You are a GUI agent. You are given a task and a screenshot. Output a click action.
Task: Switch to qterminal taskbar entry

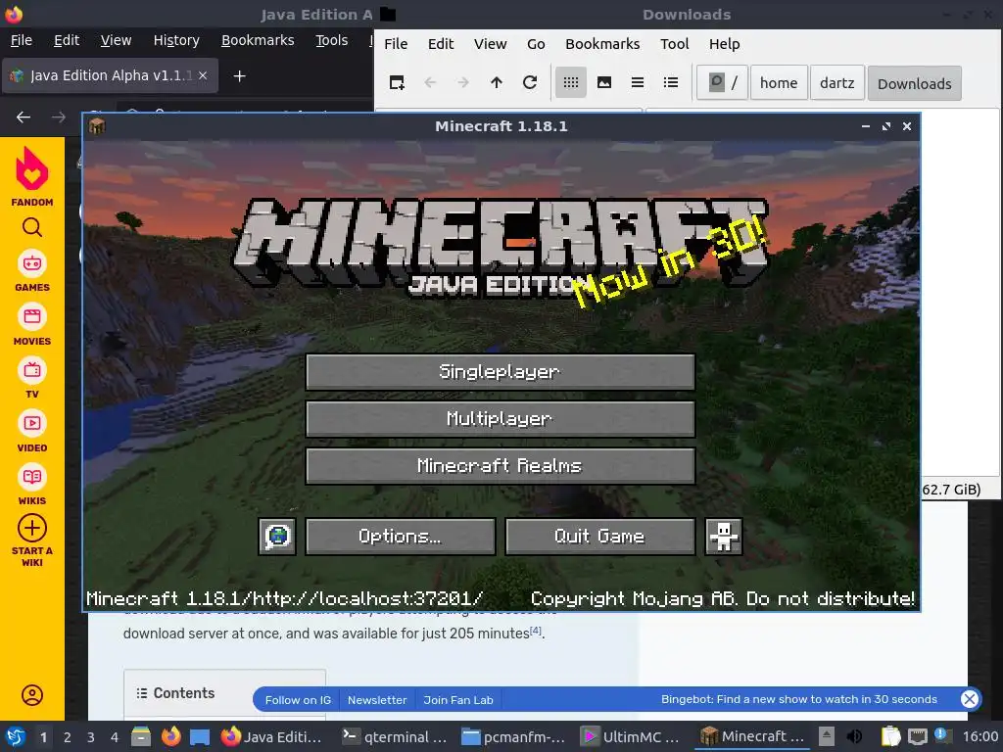(x=394, y=736)
